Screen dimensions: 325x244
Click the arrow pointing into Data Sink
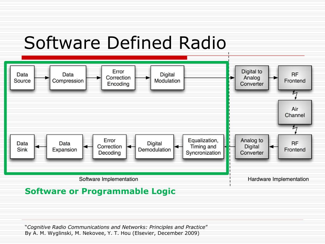click(x=41, y=147)
